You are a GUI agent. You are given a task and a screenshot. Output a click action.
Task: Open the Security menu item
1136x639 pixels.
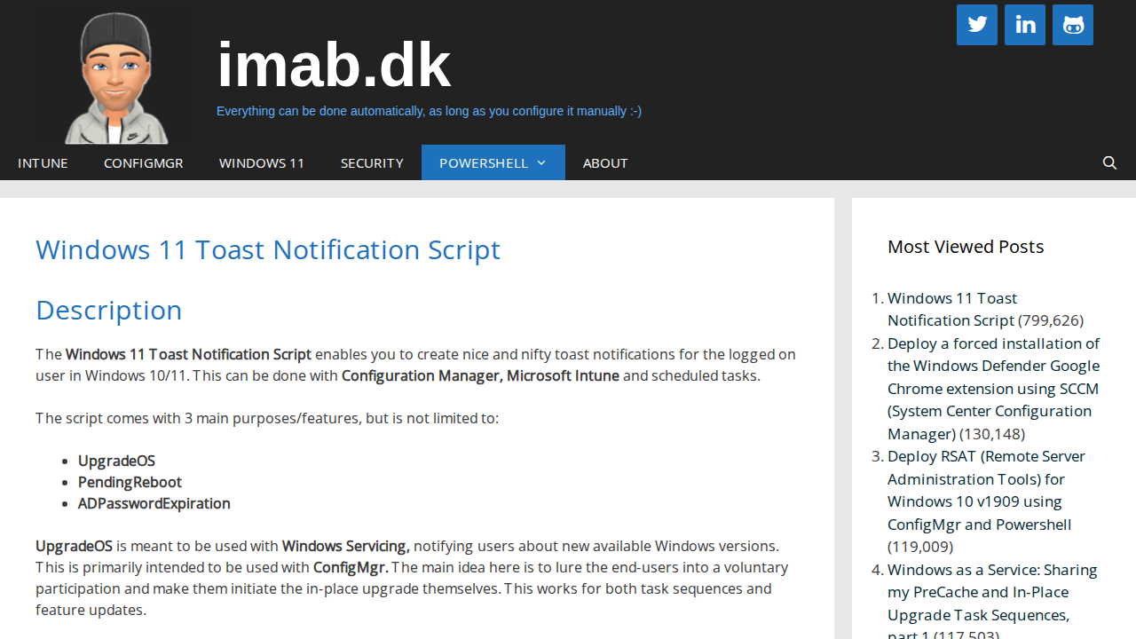tap(372, 162)
